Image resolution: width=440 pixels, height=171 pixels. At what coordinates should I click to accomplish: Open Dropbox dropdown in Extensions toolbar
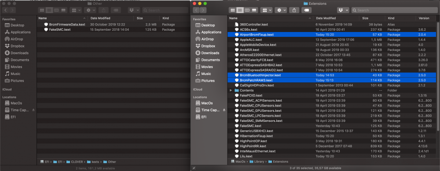click(x=343, y=10)
